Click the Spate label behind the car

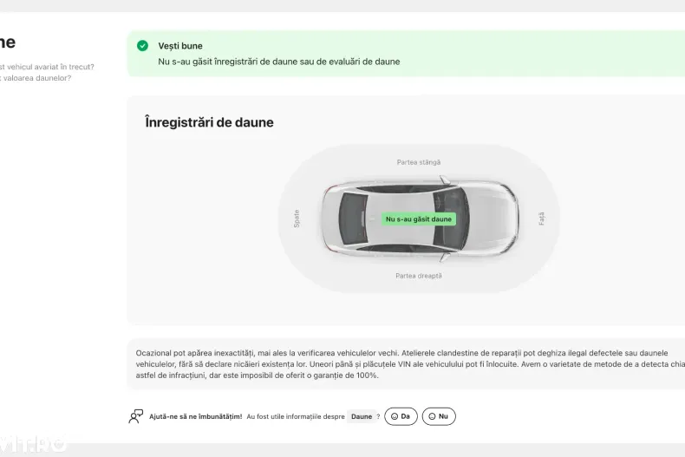pyautogui.click(x=297, y=219)
